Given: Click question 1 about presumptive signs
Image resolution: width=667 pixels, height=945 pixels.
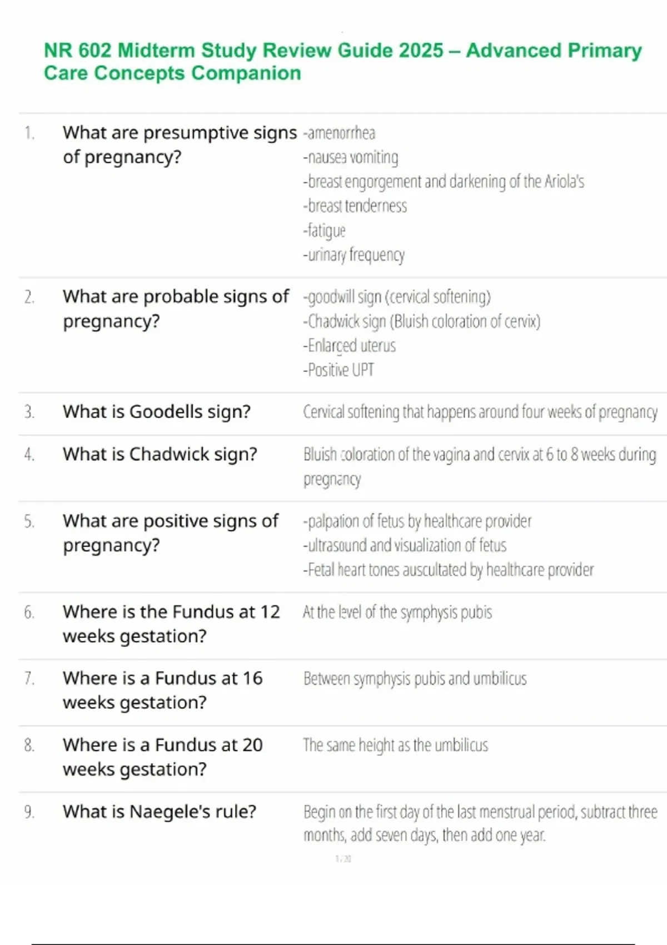Looking at the screenshot, I should 180,145.
